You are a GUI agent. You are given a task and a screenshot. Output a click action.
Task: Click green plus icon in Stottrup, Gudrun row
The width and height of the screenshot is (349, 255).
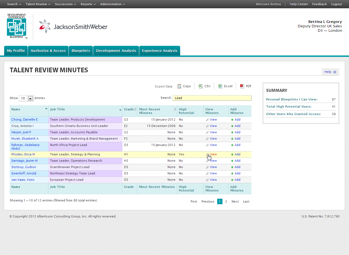[x=232, y=167]
